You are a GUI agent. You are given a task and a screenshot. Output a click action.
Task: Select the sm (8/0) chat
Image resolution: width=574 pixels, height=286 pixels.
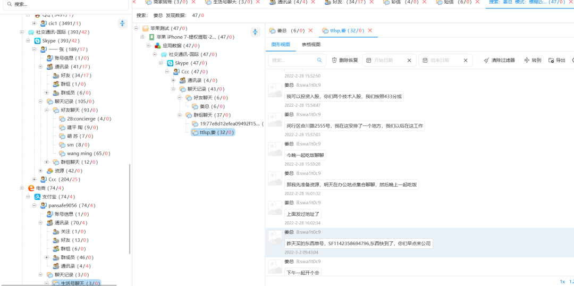tap(74, 145)
